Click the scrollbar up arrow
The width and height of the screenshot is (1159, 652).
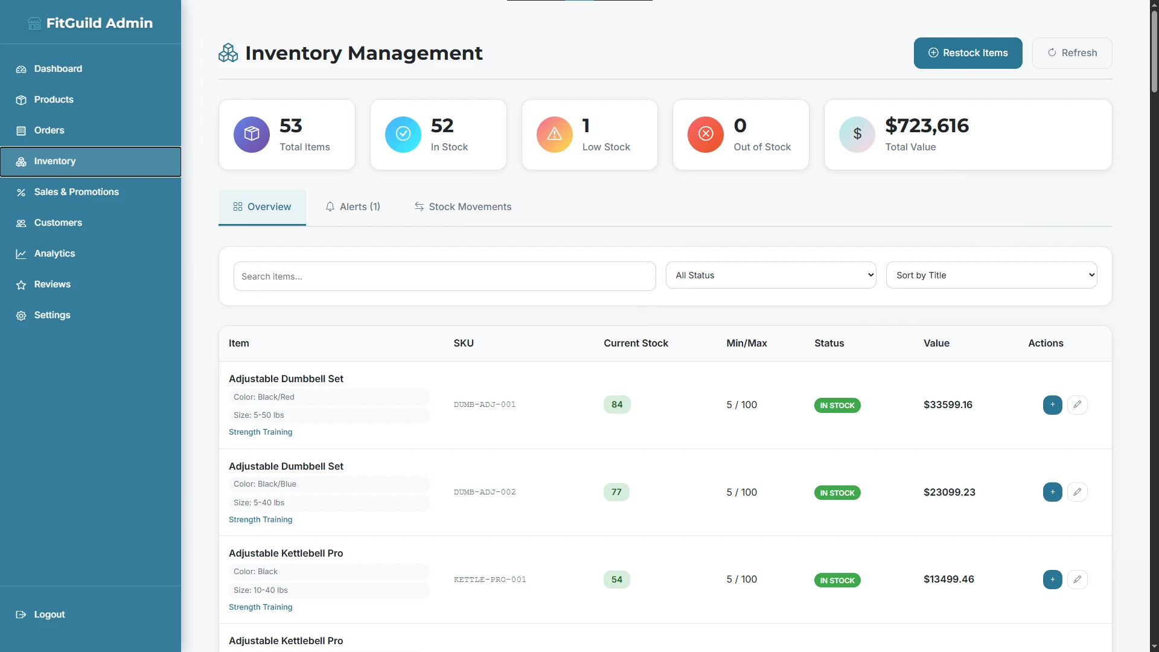tap(1154, 5)
